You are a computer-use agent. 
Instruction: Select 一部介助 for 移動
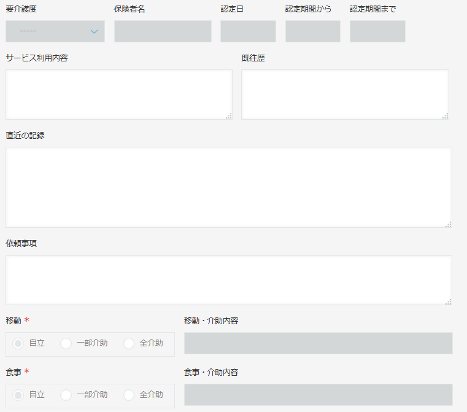66,343
